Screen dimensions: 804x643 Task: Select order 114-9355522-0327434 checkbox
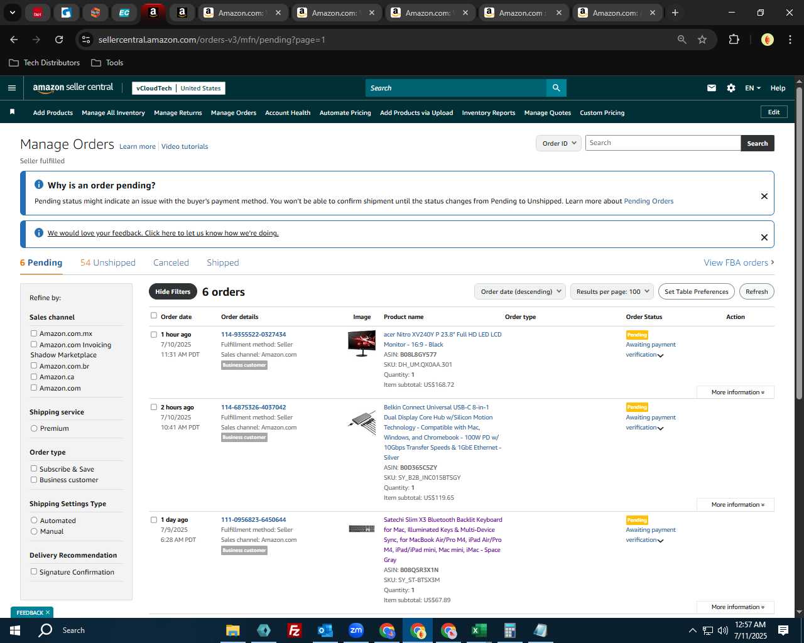pos(154,335)
